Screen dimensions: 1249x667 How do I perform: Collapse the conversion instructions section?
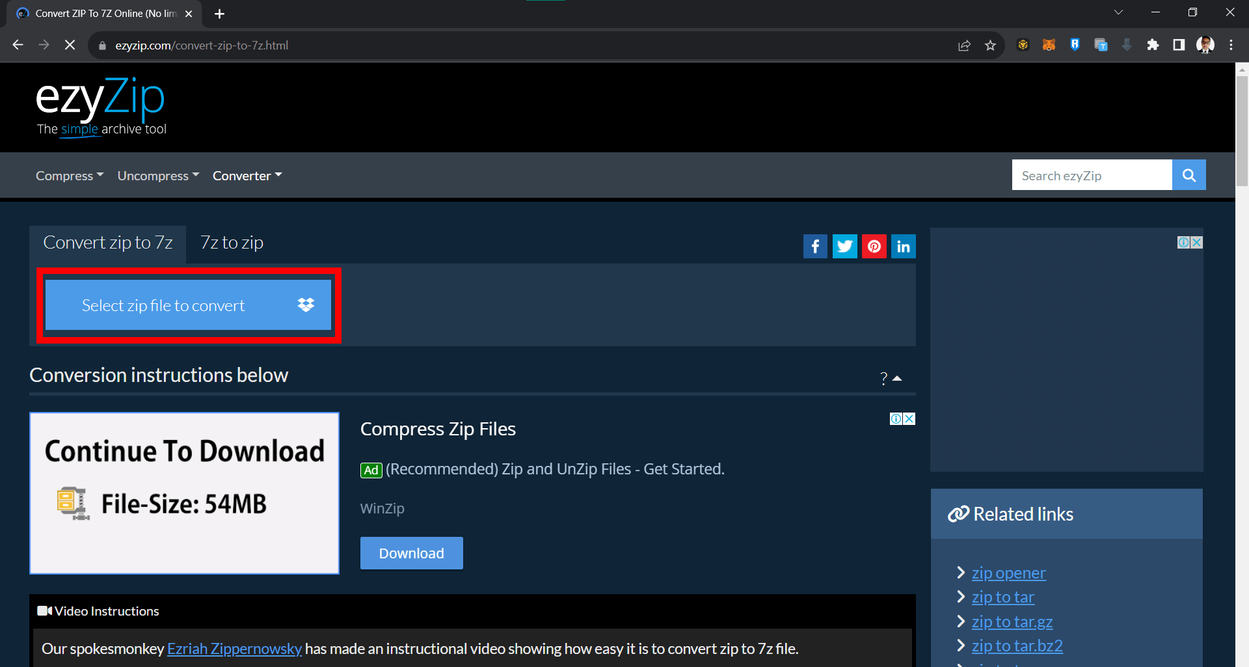tap(898, 378)
